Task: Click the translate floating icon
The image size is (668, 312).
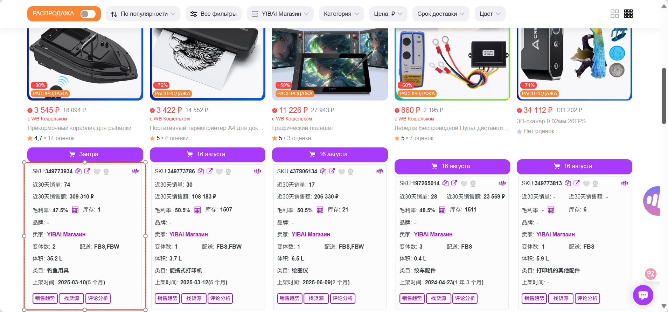Action: [x=650, y=274]
